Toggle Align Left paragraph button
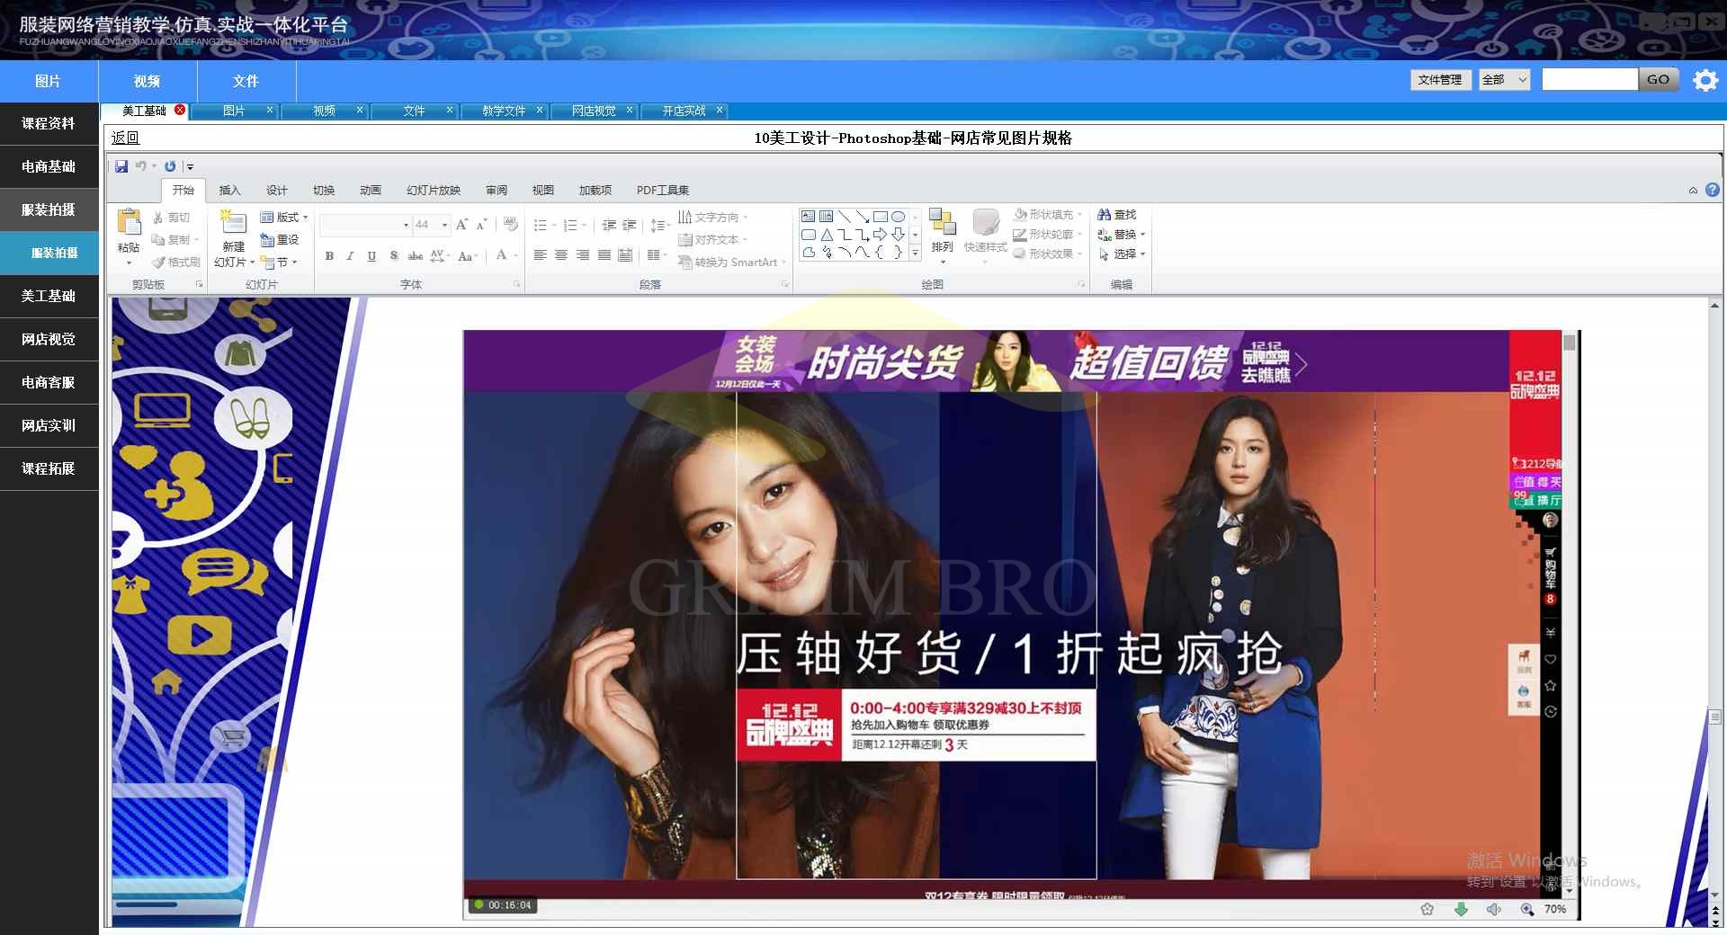Viewport: 1727px width, 935px height. point(540,255)
